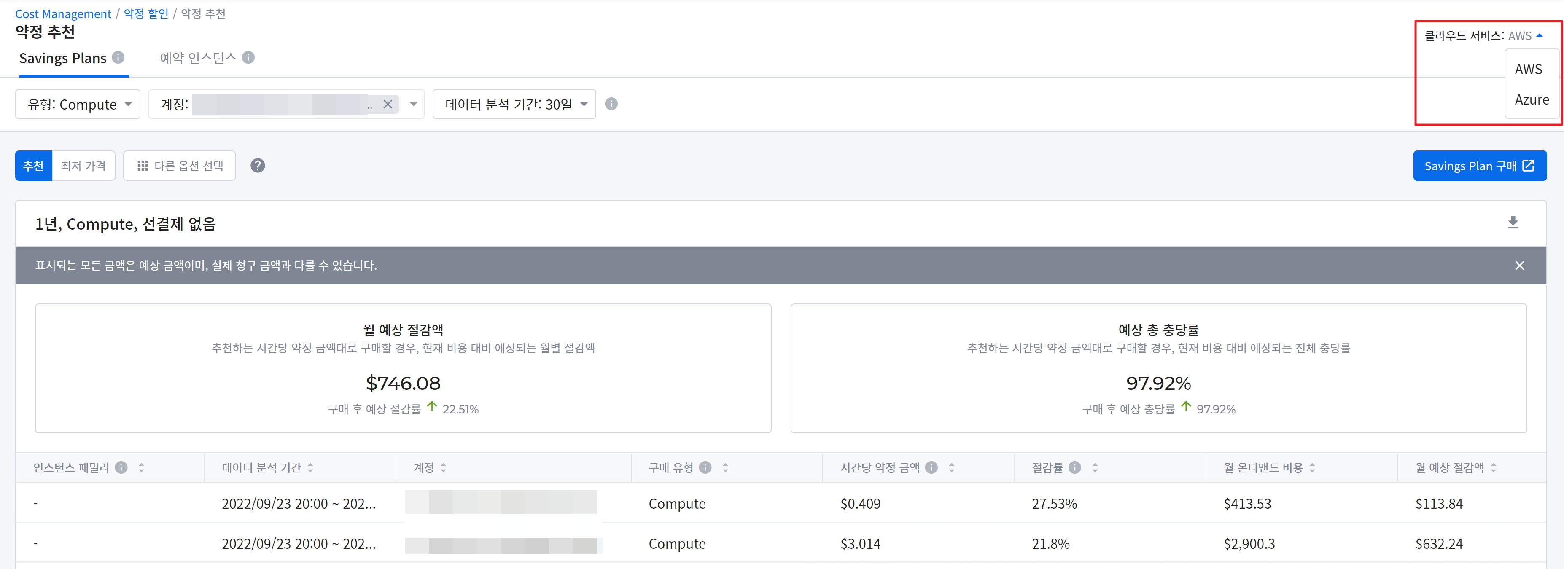Switch to the 최저 가격 option
The height and width of the screenshot is (569, 1564).
83,166
